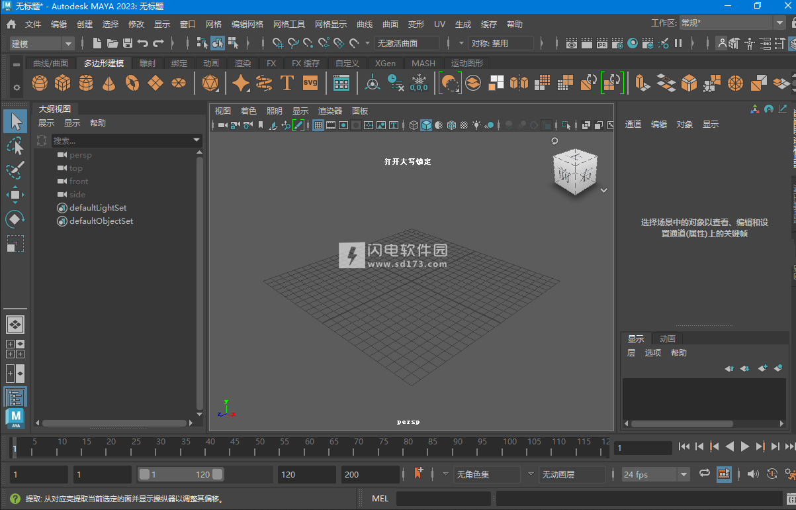The image size is (796, 510).
Task: Activate the Rotate tool in the toolbox
Action: (16, 219)
